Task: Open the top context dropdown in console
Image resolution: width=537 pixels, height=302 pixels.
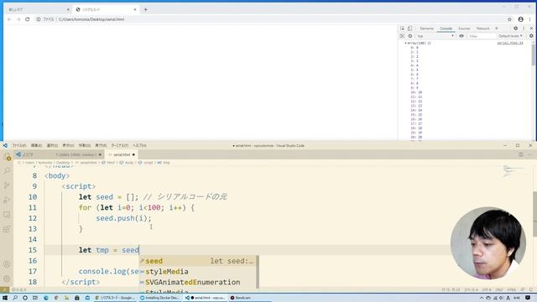Action: [x=435, y=36]
